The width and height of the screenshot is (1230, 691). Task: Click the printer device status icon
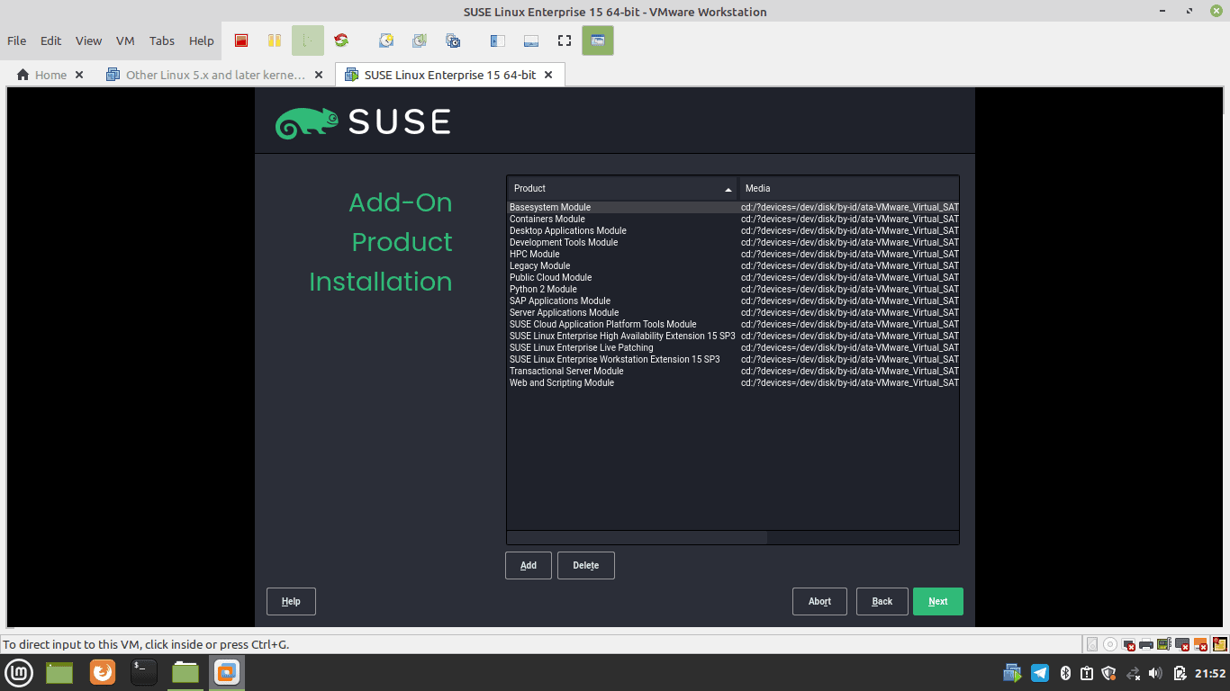tap(1146, 644)
